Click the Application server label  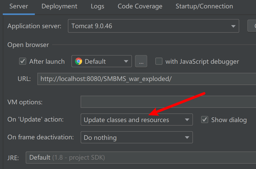click(x=34, y=26)
